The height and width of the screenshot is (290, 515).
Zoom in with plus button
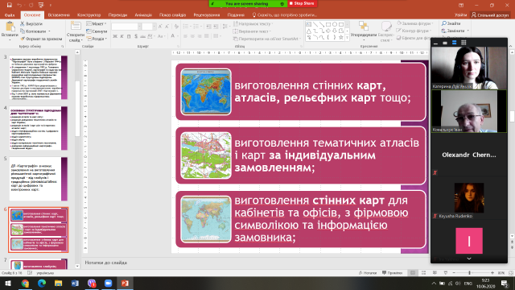pyautogui.click(x=492, y=273)
